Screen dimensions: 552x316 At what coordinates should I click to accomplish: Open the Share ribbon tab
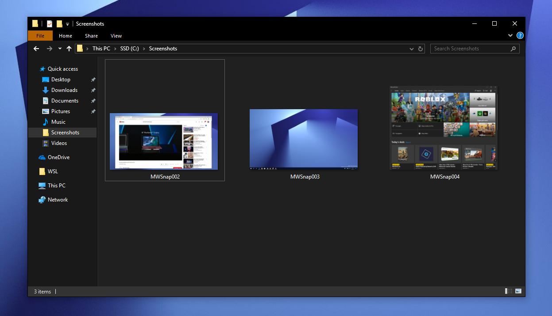coord(92,36)
